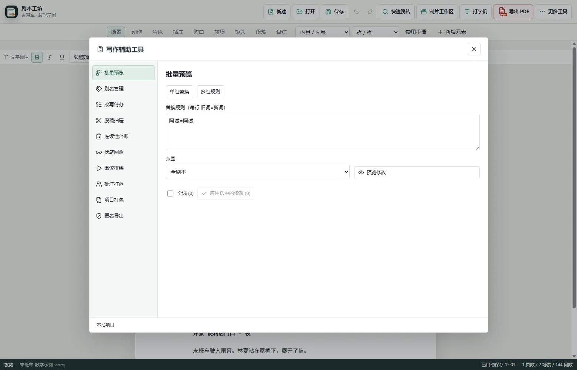
Task: Open the 更多工具 menu
Action: click(x=553, y=11)
